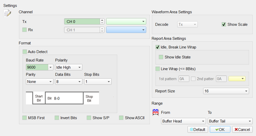Enable MSB First option

click(x=24, y=118)
